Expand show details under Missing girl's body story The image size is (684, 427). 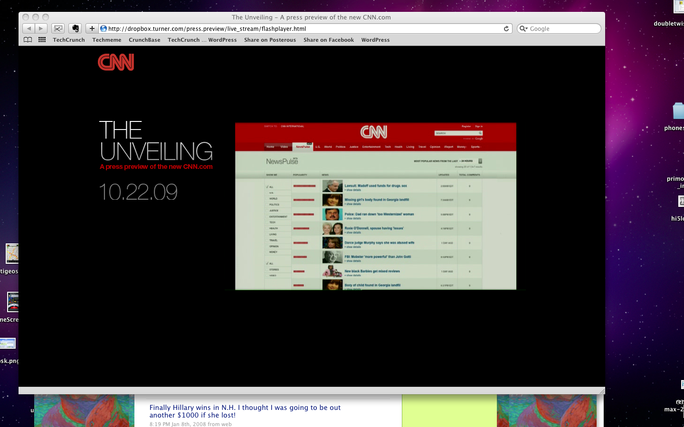tap(353, 204)
